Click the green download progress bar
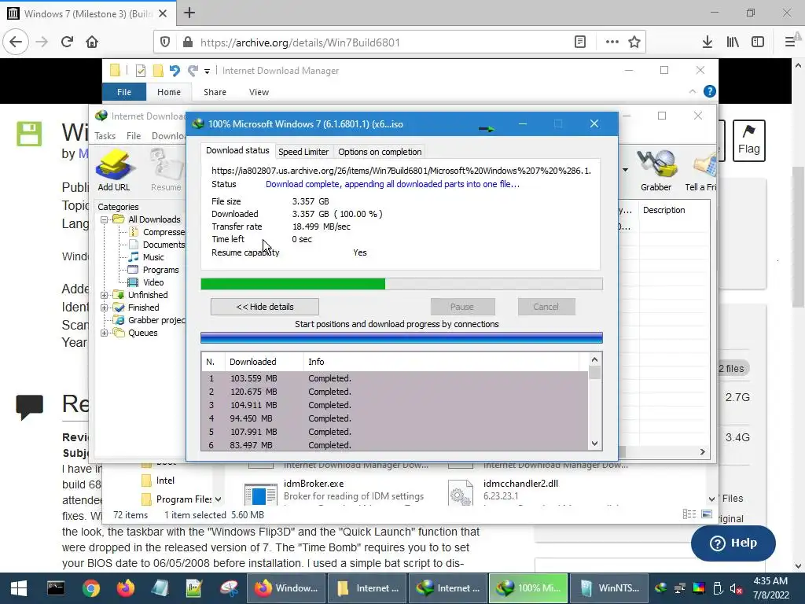Image resolution: width=805 pixels, height=604 pixels. click(402, 284)
